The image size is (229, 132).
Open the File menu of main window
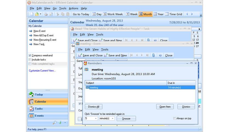pos(32,8)
